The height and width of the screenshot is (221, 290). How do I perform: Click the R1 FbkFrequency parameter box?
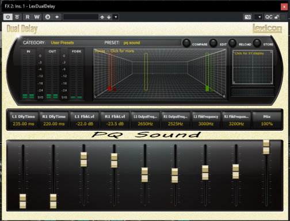236,120
